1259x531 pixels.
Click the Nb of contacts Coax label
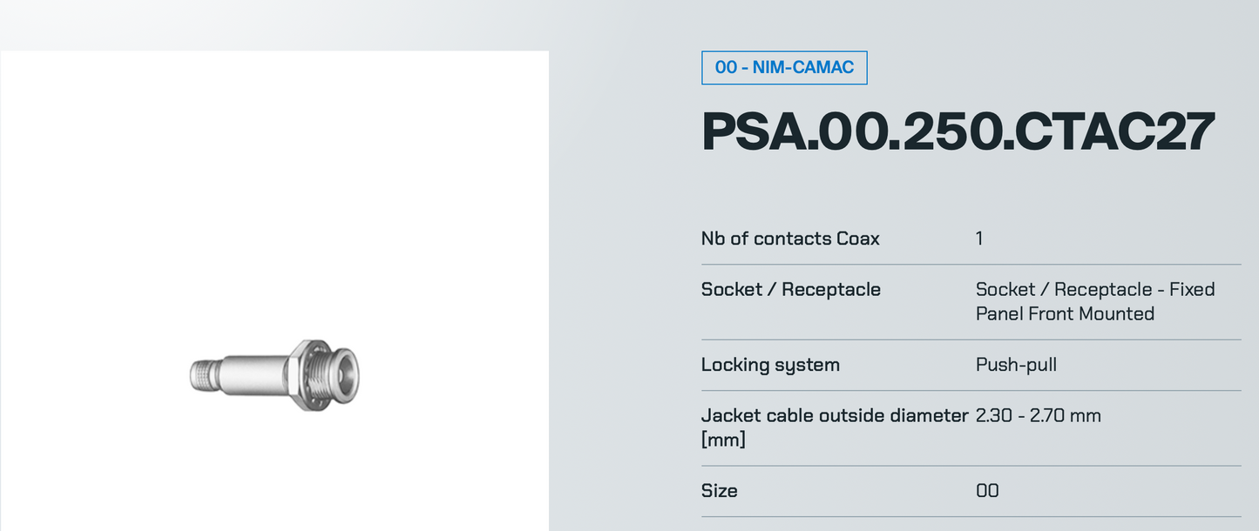(x=790, y=239)
